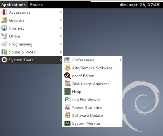Screen dimensions: 163x136
Task: Click the Power Statistics chart icon
Action: [x=67, y=107]
